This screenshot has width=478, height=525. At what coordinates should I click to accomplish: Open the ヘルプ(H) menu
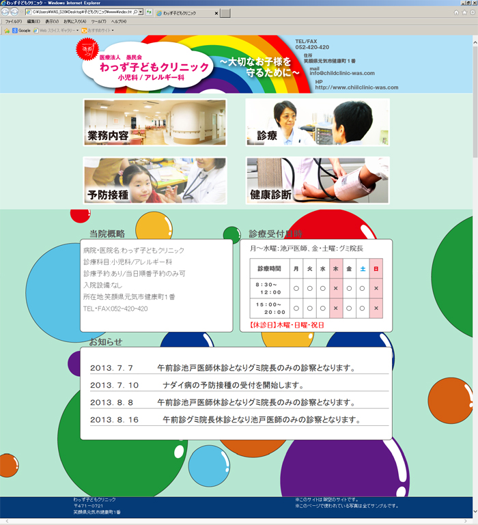119,21
